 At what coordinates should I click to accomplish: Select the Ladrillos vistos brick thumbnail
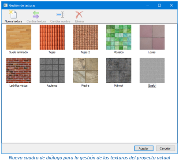(19, 70)
